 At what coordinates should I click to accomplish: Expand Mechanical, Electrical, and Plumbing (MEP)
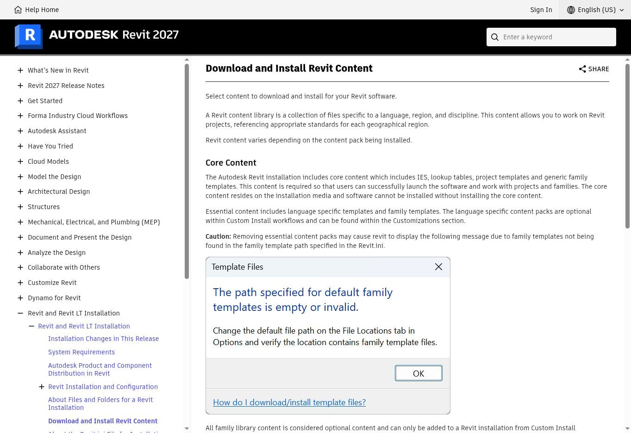pos(20,222)
